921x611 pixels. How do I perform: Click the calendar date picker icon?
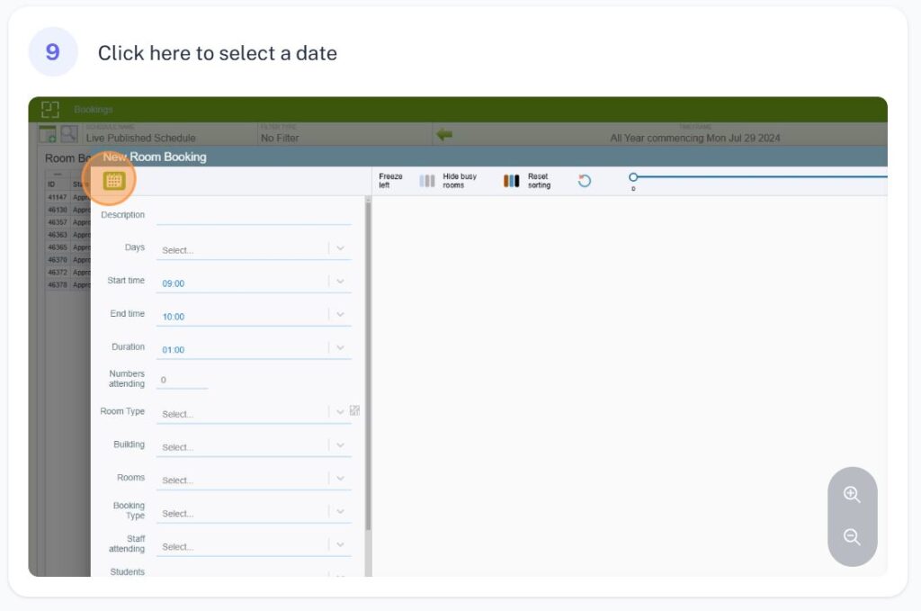point(113,181)
